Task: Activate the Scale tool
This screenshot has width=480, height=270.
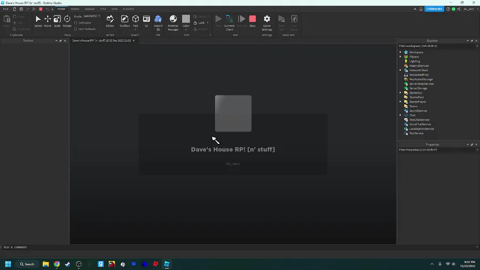Action: [x=57, y=21]
